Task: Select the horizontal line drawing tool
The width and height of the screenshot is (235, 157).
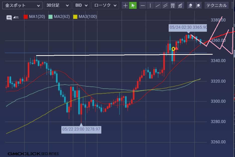Action: (x=143, y=6)
